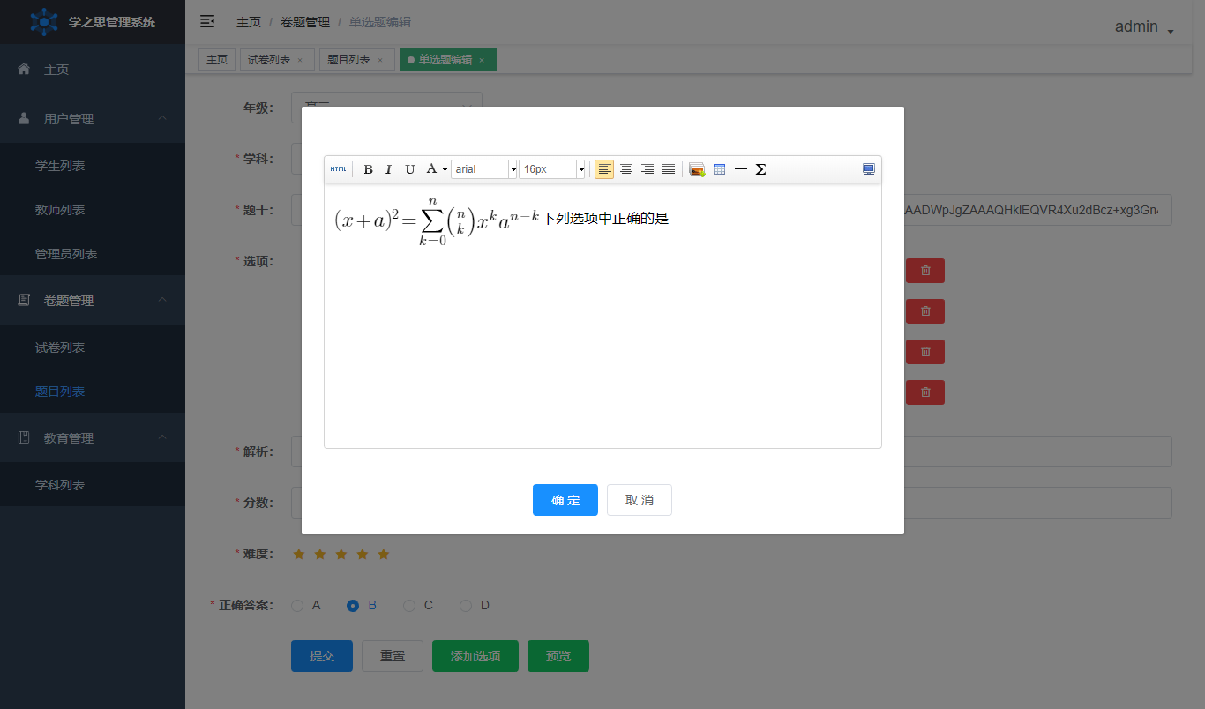This screenshot has width=1205, height=709.
Task: Toggle italic formatting in the editor
Action: 388,169
